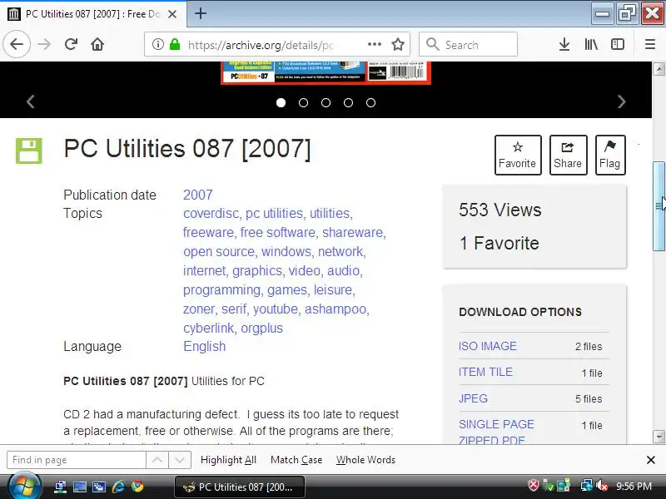Show site information icon in address bar
This screenshot has height=499, width=666.
tap(157, 44)
